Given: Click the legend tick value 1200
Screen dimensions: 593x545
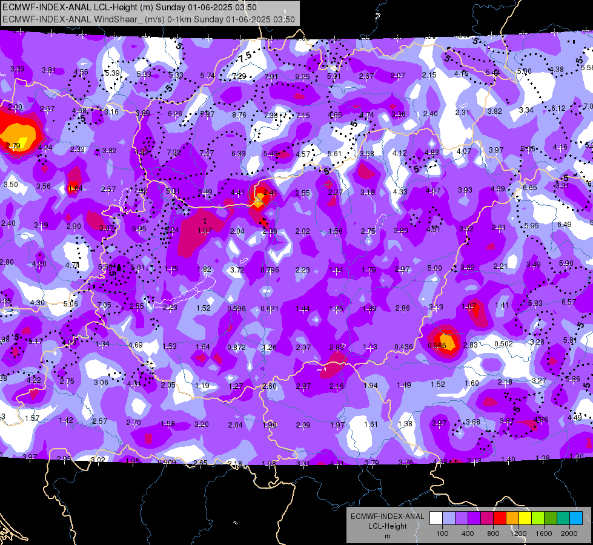Looking at the screenshot, I should 518,533.
